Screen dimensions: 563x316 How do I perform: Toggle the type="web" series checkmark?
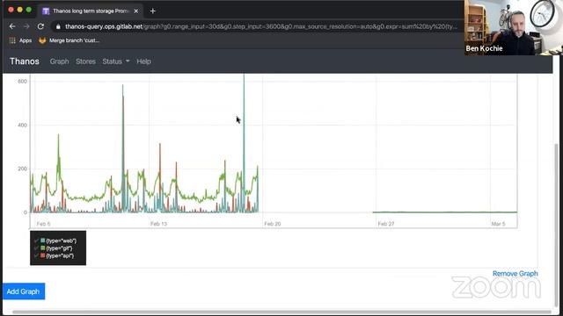(36, 241)
